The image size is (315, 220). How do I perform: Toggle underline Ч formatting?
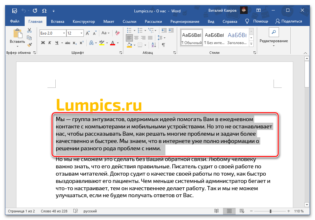click(57, 43)
